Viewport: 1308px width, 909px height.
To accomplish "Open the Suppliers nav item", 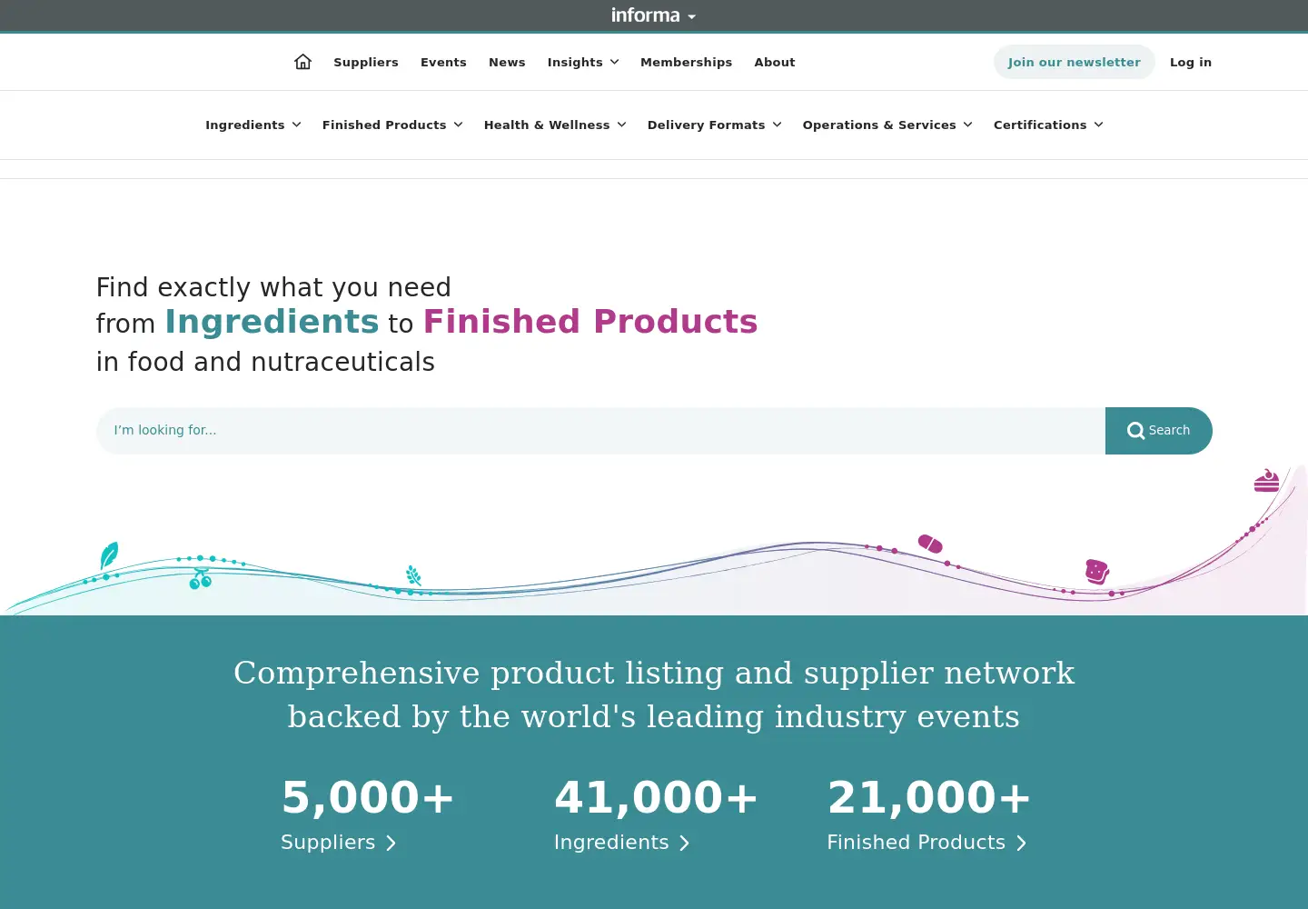I will (366, 62).
